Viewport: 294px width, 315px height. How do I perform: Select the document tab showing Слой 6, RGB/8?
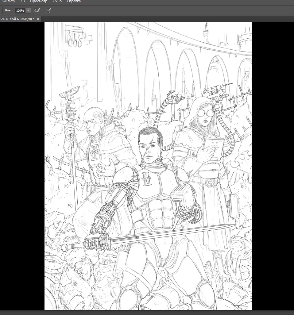coord(17,19)
